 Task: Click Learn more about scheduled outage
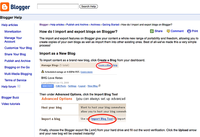86,72
